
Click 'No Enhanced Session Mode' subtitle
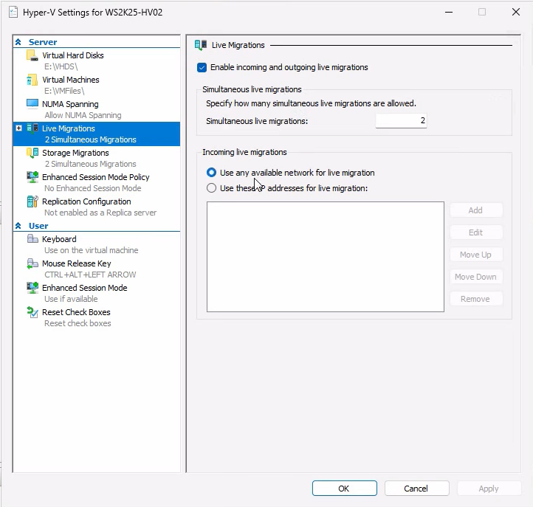click(x=93, y=188)
